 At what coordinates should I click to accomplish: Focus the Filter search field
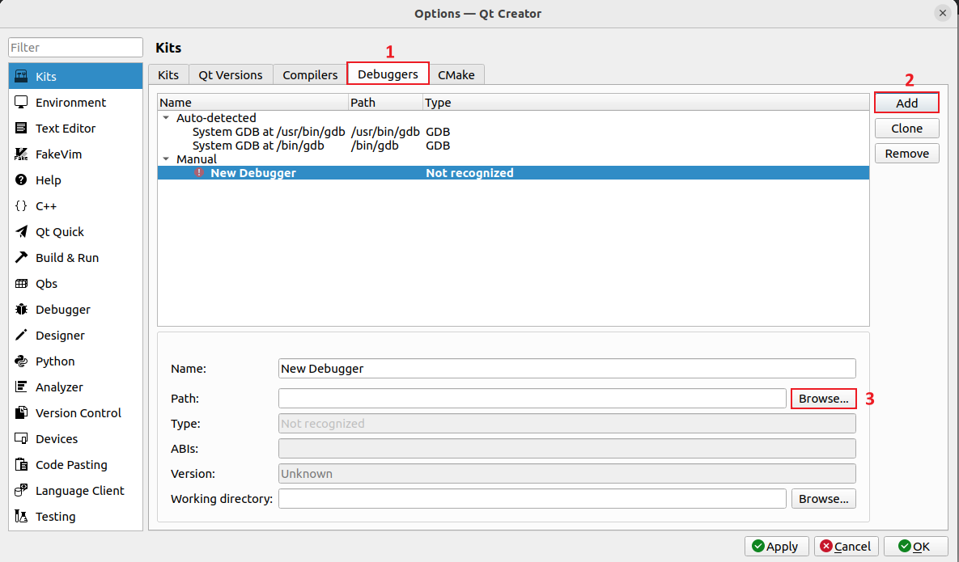tap(76, 47)
